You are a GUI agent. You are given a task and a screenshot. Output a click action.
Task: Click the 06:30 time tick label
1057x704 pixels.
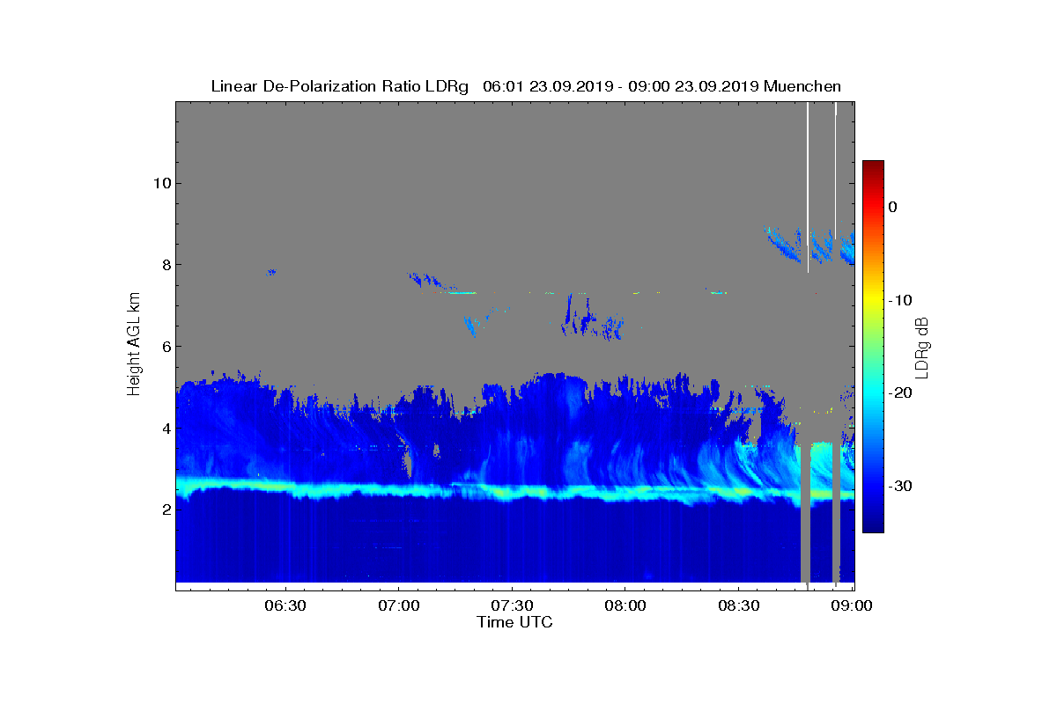[284, 606]
